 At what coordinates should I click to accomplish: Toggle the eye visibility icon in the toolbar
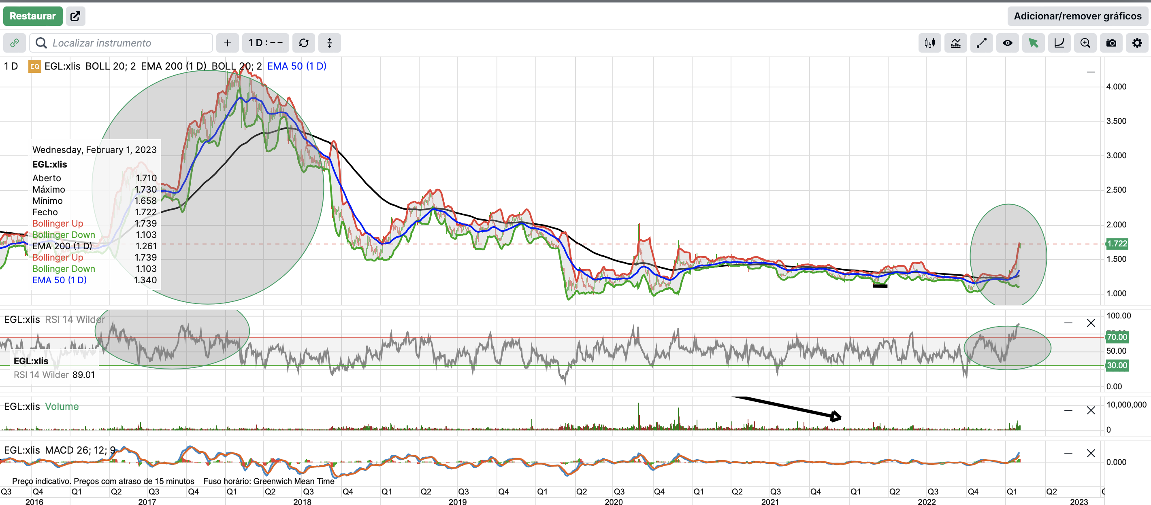coord(1007,43)
